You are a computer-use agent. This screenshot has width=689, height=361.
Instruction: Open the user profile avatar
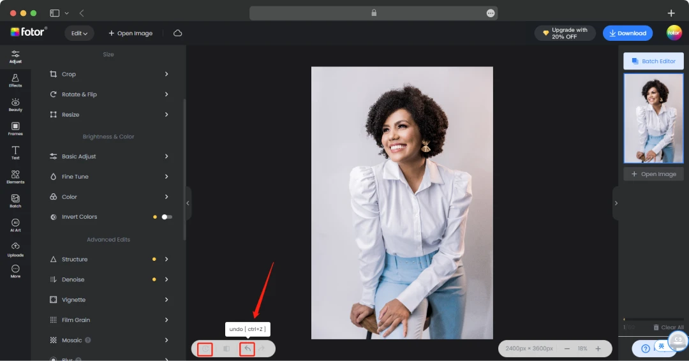point(674,33)
